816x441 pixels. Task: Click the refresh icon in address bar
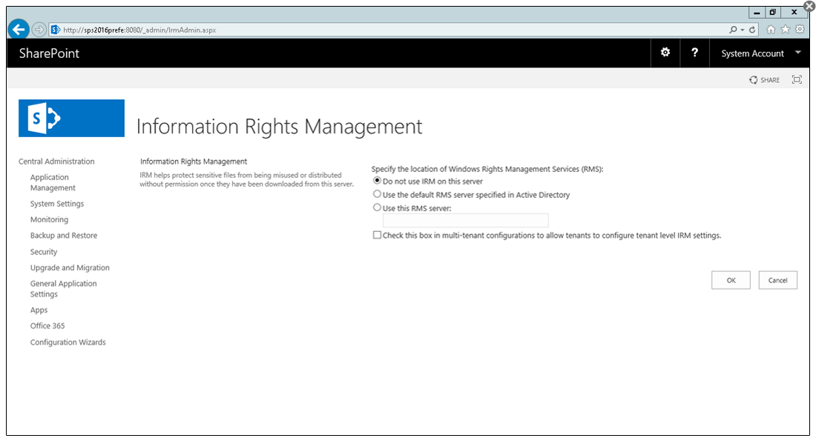coord(752,30)
